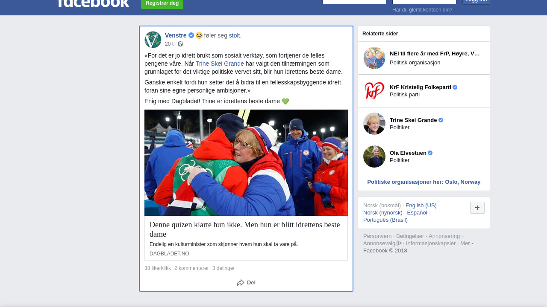This screenshot has height=307, width=547.
Task: Click the smiling feeling emoji icon
Action: pos(199,35)
